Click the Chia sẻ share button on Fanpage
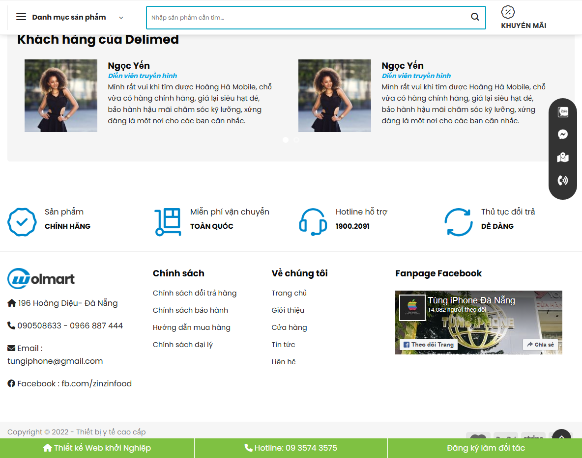The image size is (582, 458). coord(541,345)
